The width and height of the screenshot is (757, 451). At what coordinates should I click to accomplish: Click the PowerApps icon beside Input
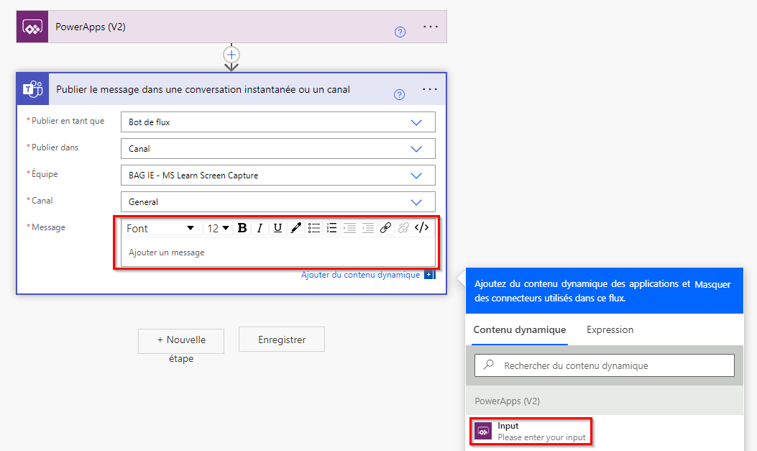(x=483, y=431)
